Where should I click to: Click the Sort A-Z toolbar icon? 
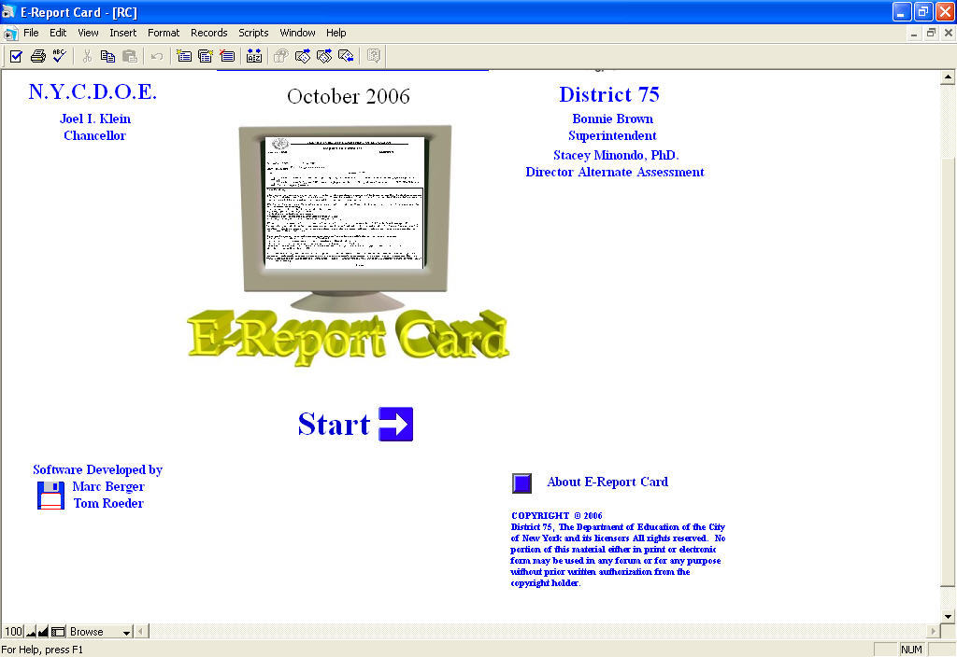click(x=254, y=56)
